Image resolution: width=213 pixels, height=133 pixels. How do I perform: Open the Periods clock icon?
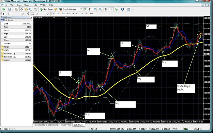(x=123, y=9)
